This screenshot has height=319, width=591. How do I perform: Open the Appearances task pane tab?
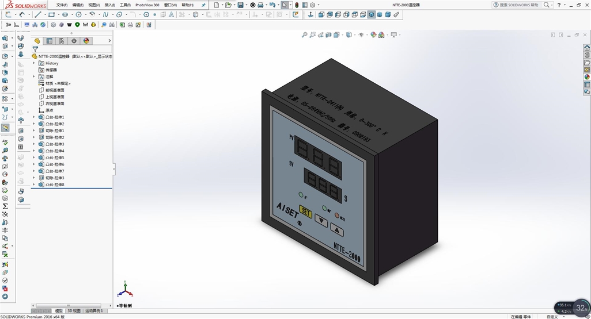(x=587, y=77)
